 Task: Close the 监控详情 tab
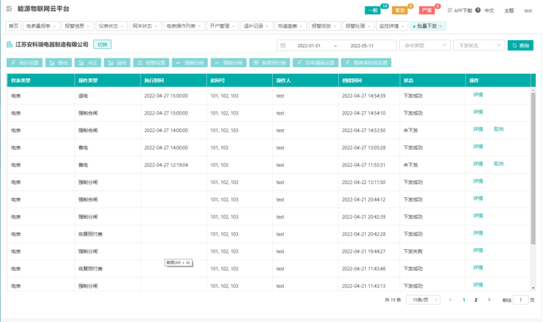click(402, 26)
